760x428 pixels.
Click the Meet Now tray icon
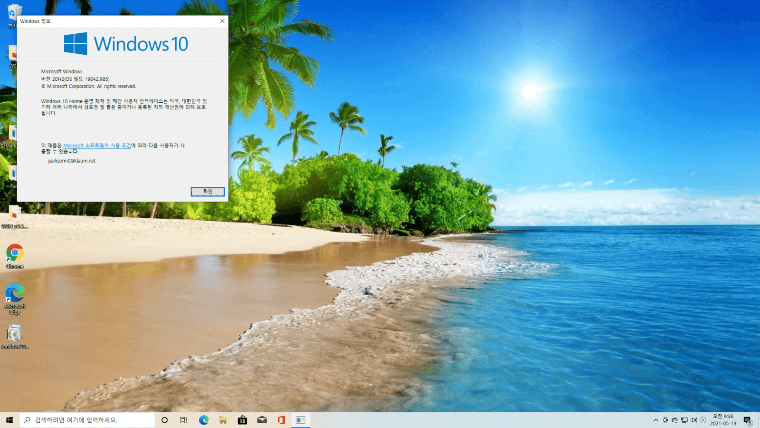coord(665,420)
